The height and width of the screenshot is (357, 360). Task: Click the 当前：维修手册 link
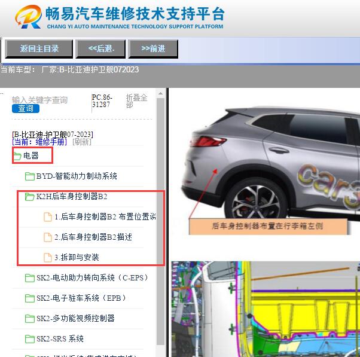[x=39, y=142]
